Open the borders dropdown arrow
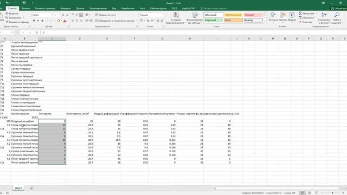This screenshot has width=347, height=195. [53, 21]
